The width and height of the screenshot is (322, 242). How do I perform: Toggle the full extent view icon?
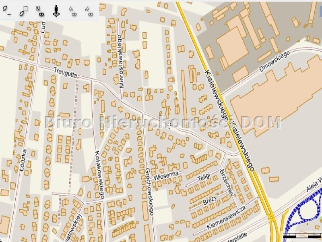coord(40,11)
